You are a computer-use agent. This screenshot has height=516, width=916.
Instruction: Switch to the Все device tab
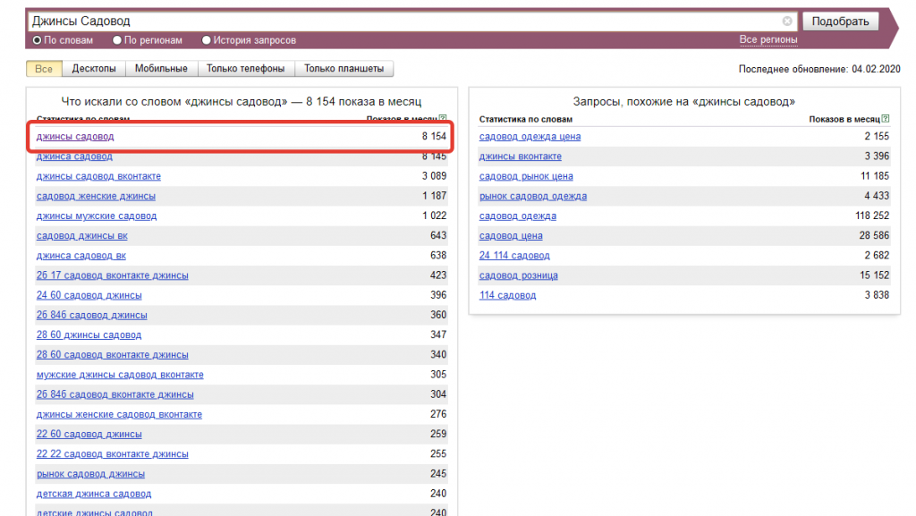[x=44, y=68]
